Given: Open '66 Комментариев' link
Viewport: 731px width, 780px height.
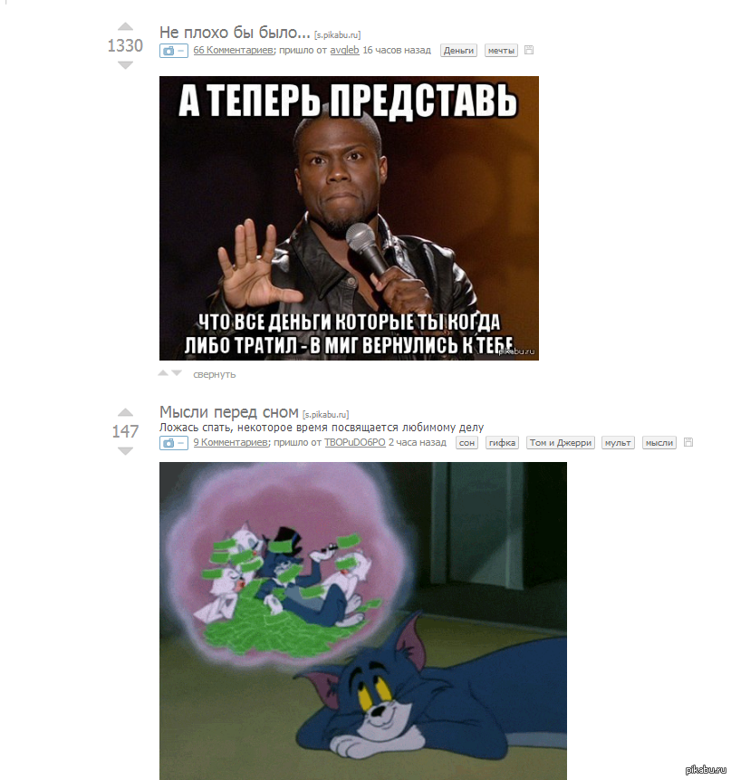Looking at the screenshot, I should point(233,50).
